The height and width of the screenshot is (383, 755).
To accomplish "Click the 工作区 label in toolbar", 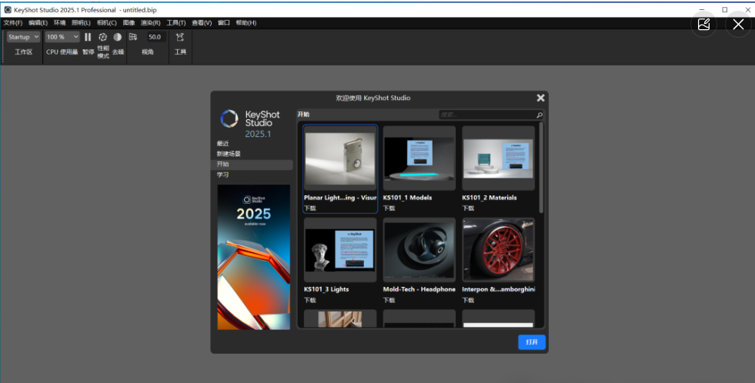I will (x=23, y=52).
